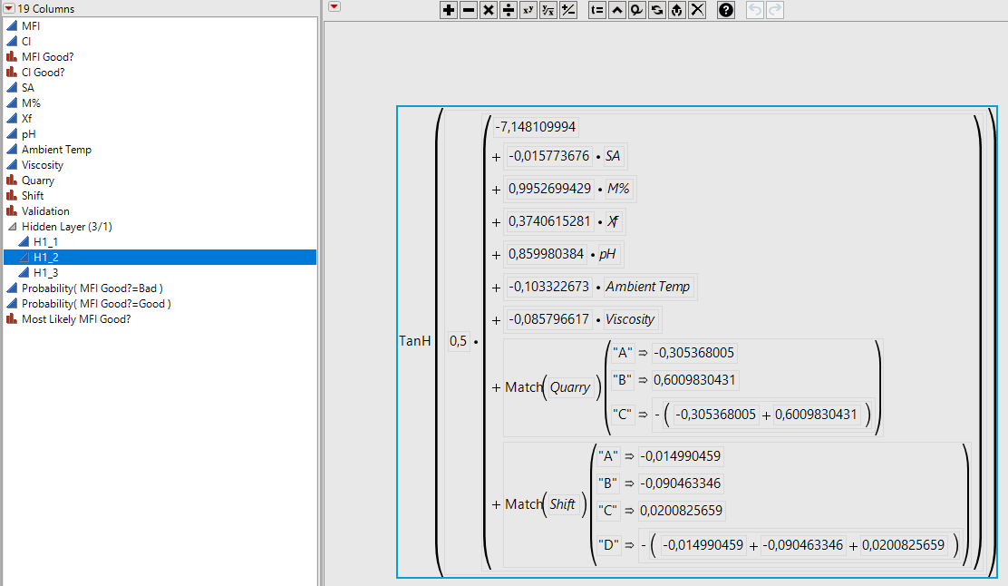The width and height of the screenshot is (1008, 586).
Task: Click the Subtract (minus) operator button
Action: (x=469, y=10)
